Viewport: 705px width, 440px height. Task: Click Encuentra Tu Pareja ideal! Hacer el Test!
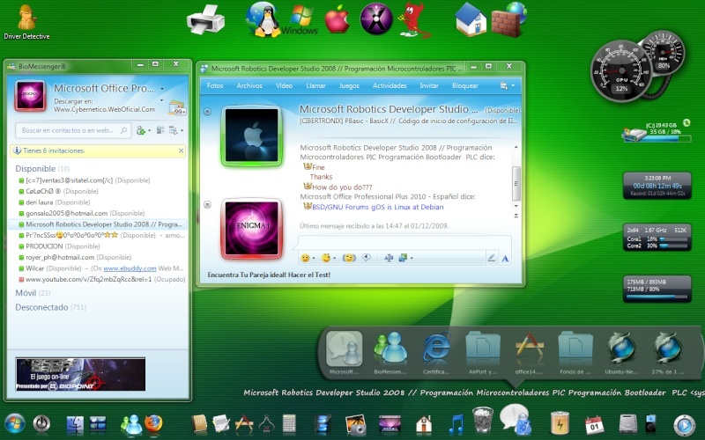click(x=269, y=275)
